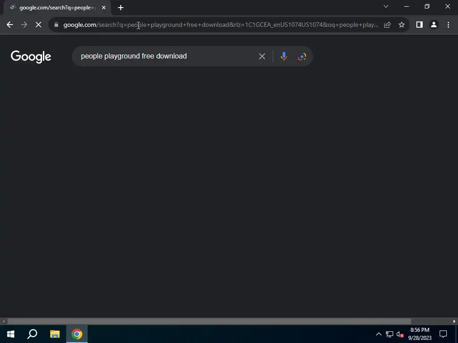Close the Chrome window
The width and height of the screenshot is (458, 343).
tap(447, 6)
